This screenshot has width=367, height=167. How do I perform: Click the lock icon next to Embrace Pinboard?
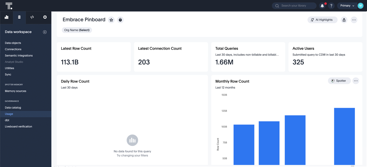(x=120, y=20)
